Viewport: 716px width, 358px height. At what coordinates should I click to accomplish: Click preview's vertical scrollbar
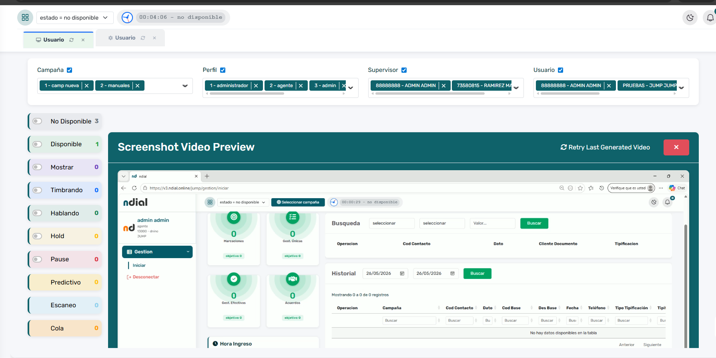pos(686,286)
